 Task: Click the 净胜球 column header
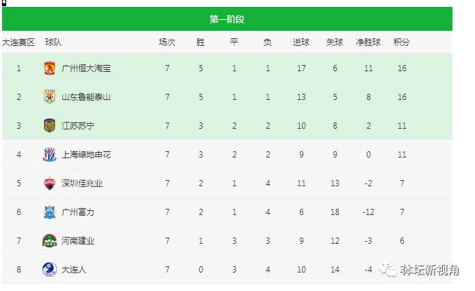(368, 42)
